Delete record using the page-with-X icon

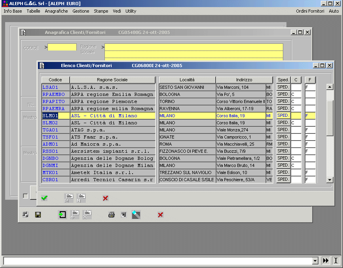pos(87,215)
